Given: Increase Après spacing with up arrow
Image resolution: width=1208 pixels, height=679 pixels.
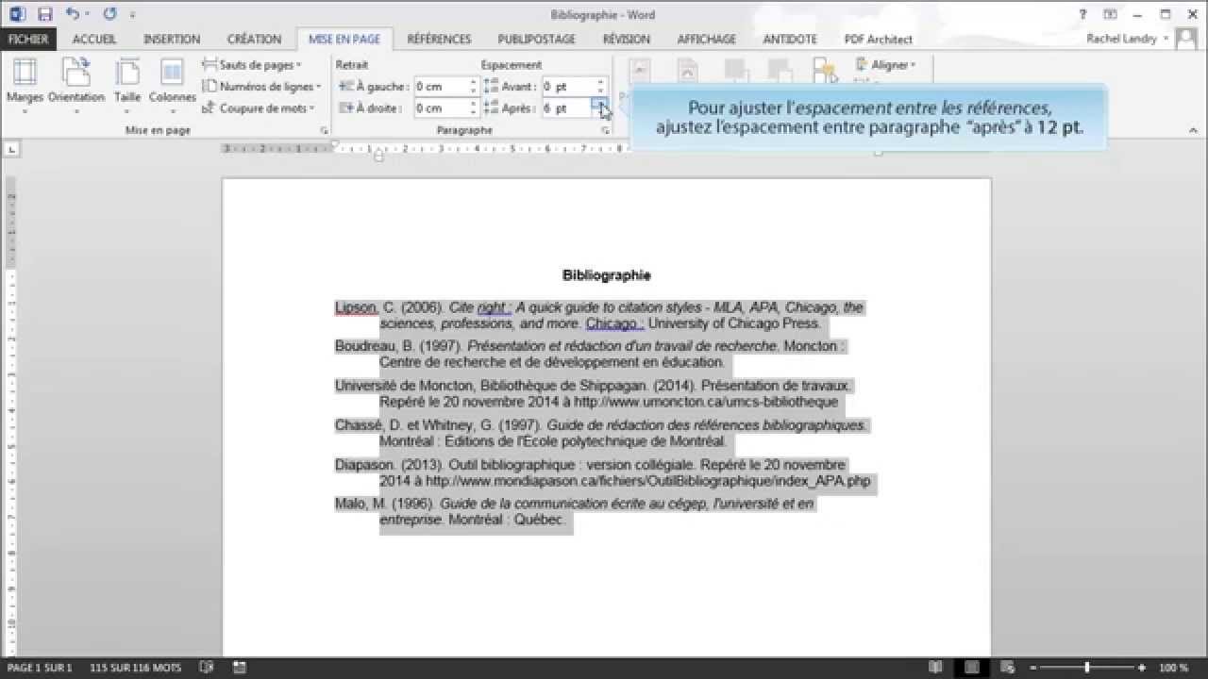Looking at the screenshot, I should [x=600, y=104].
